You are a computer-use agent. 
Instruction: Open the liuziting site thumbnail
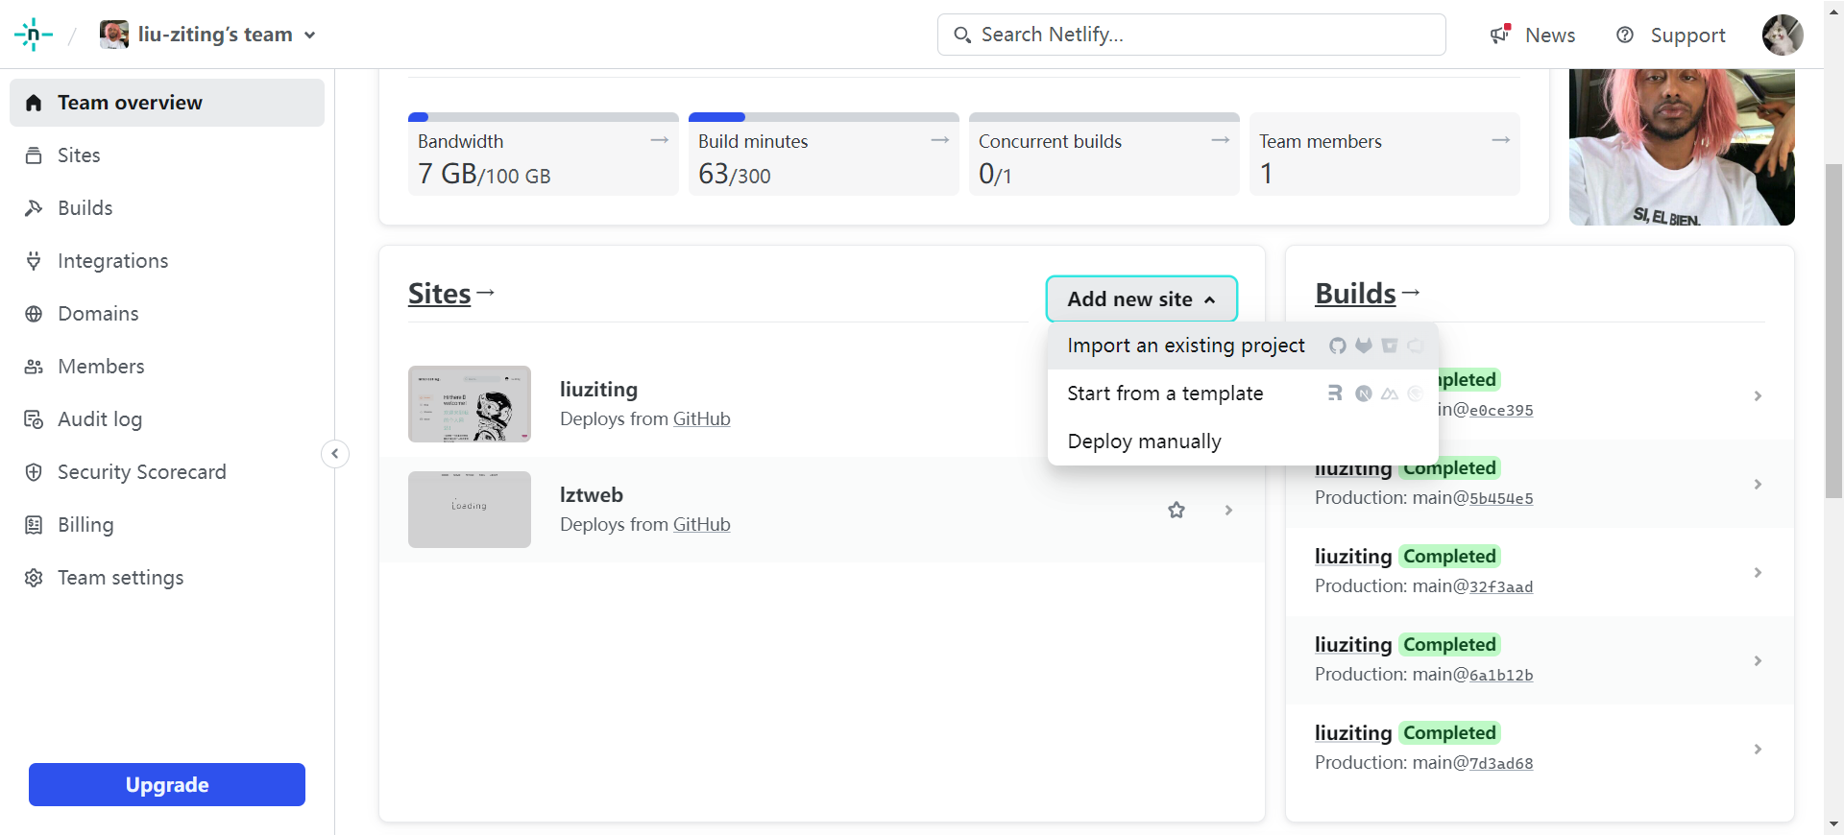[x=470, y=404]
